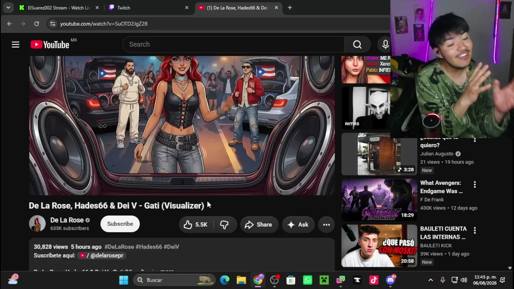This screenshot has height=289, width=514.
Task: Close the Twitch tab
Action: (187, 8)
